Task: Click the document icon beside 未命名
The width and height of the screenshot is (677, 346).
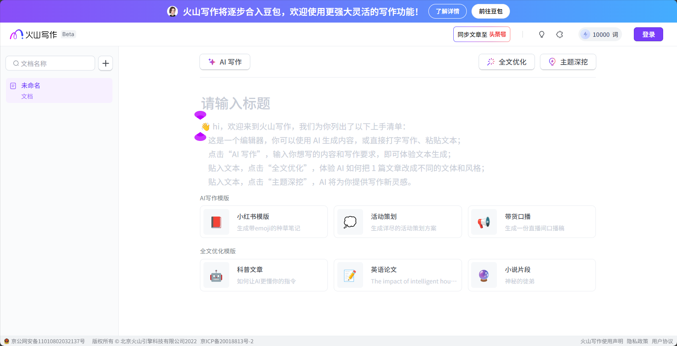Action: coord(13,86)
